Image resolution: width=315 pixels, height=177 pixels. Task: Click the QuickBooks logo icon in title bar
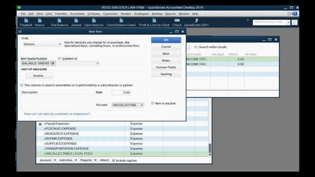point(19,7)
